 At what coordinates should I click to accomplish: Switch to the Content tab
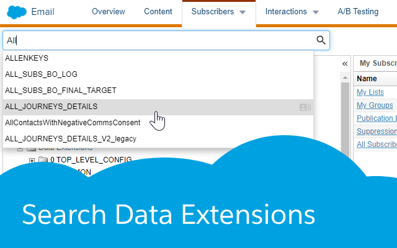point(158,12)
